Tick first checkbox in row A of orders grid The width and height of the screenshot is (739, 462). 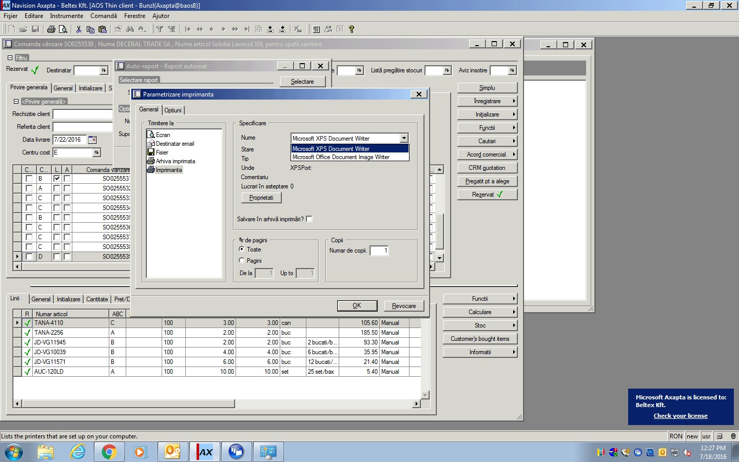click(x=29, y=188)
